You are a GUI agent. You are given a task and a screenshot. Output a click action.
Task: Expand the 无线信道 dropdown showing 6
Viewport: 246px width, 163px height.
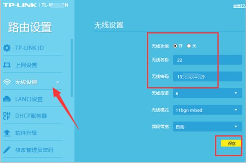[207, 93]
